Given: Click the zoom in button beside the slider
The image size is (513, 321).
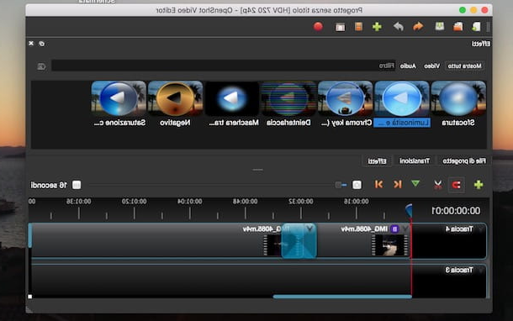Looking at the screenshot, I should coord(357,185).
